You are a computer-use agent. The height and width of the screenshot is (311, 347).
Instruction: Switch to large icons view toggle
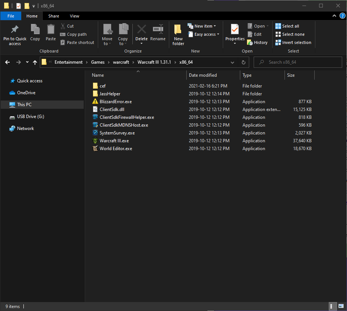coord(341,307)
